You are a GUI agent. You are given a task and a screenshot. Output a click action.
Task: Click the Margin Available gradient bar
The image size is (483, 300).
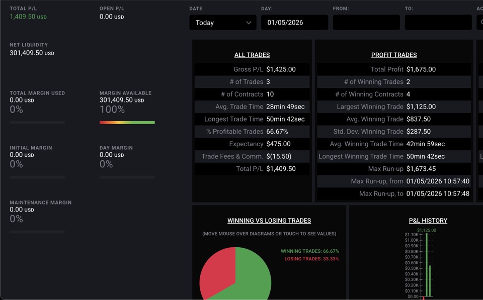pyautogui.click(x=127, y=123)
